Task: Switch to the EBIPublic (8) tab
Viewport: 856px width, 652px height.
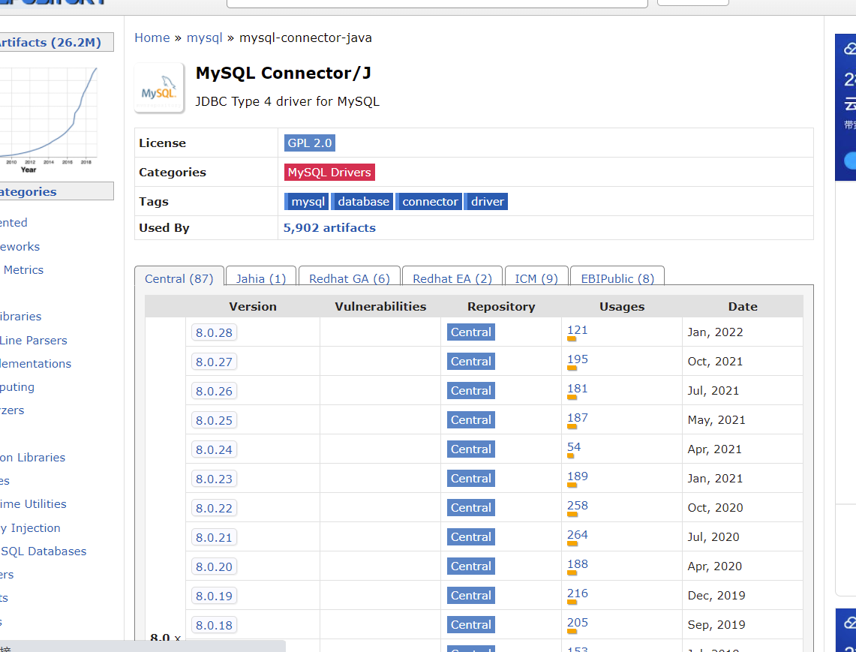Action: coord(617,278)
